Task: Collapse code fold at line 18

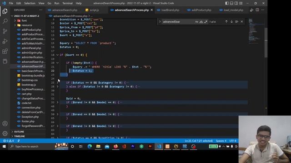Action: point(58,55)
